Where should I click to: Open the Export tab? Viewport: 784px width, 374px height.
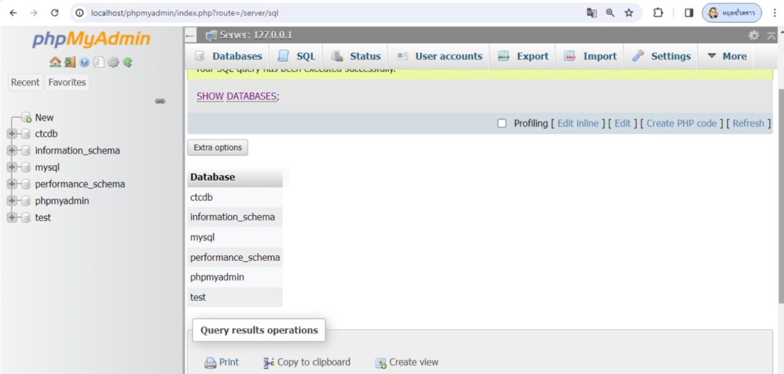[x=524, y=56]
